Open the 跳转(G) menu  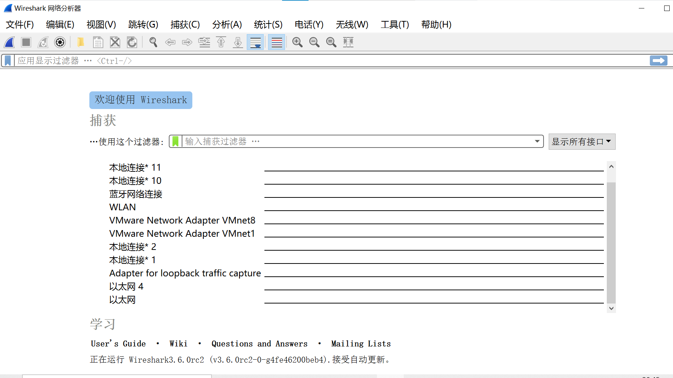click(143, 25)
